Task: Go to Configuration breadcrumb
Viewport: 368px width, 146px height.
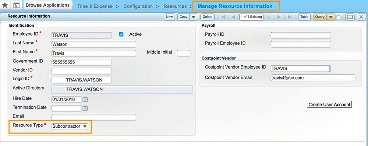Action: (138, 6)
